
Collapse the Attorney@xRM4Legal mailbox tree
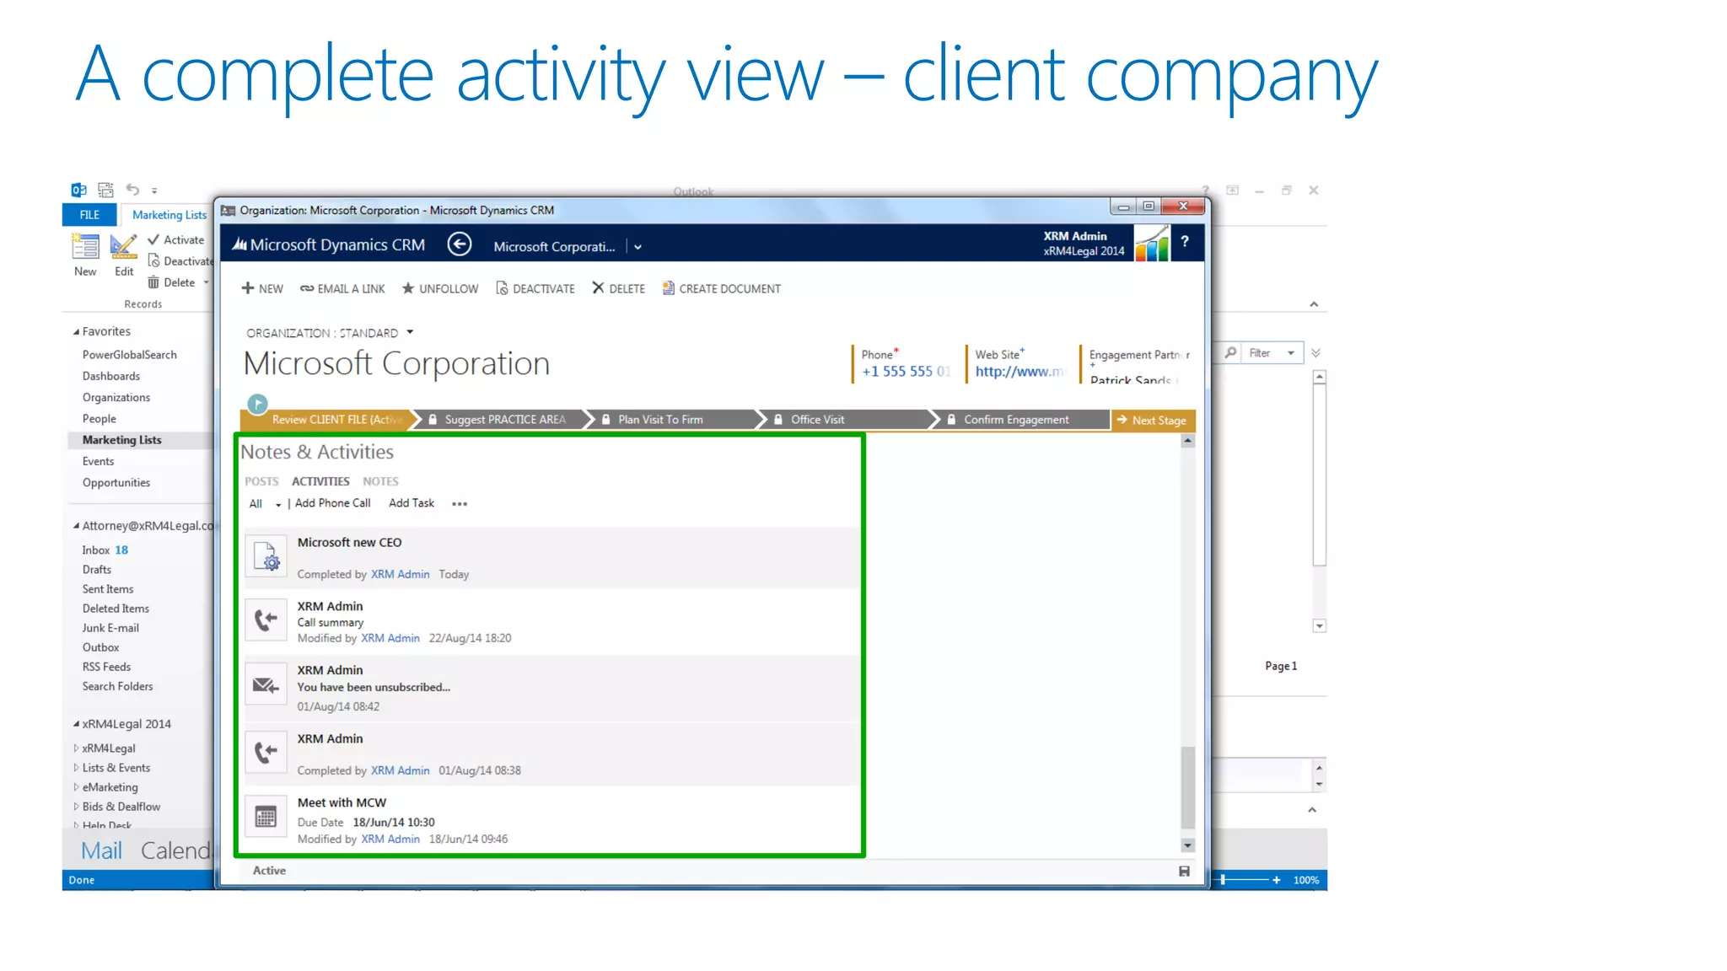(76, 526)
